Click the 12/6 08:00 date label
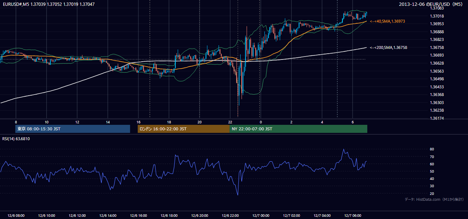Image resolution: width=468 pixels, height=219 pixels. [x=16, y=216]
